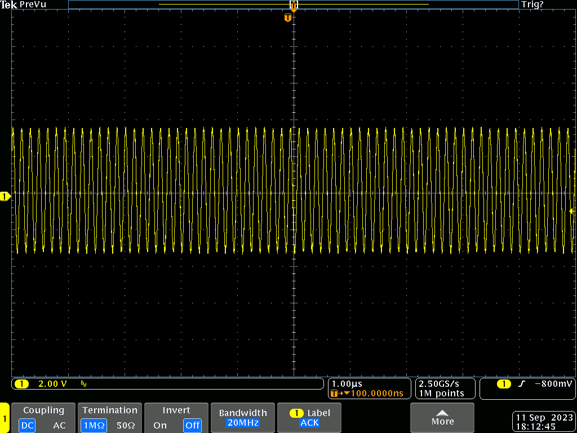Click the channel 1 ground reference marker

[x=5, y=196]
